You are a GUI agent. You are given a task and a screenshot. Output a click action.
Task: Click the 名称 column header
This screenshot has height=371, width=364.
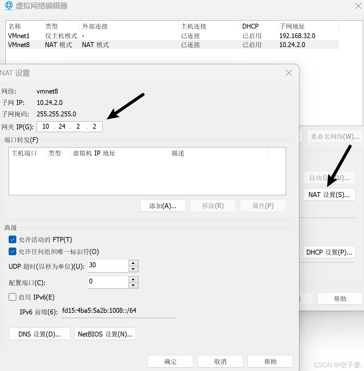pyautogui.click(x=25, y=26)
